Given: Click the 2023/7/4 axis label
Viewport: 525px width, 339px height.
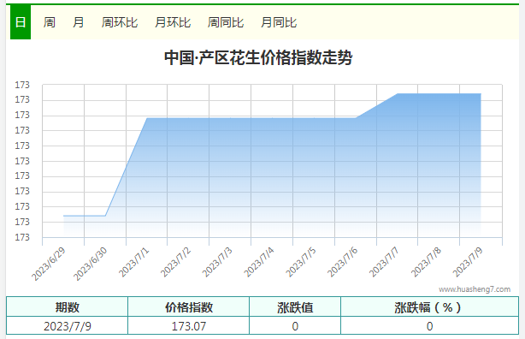Looking at the screenshot, I should click(x=259, y=263).
